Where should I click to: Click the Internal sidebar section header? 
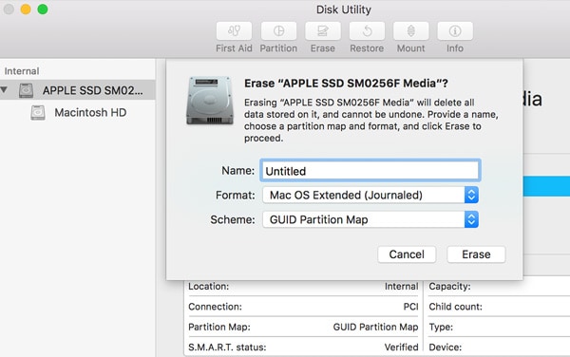point(22,71)
